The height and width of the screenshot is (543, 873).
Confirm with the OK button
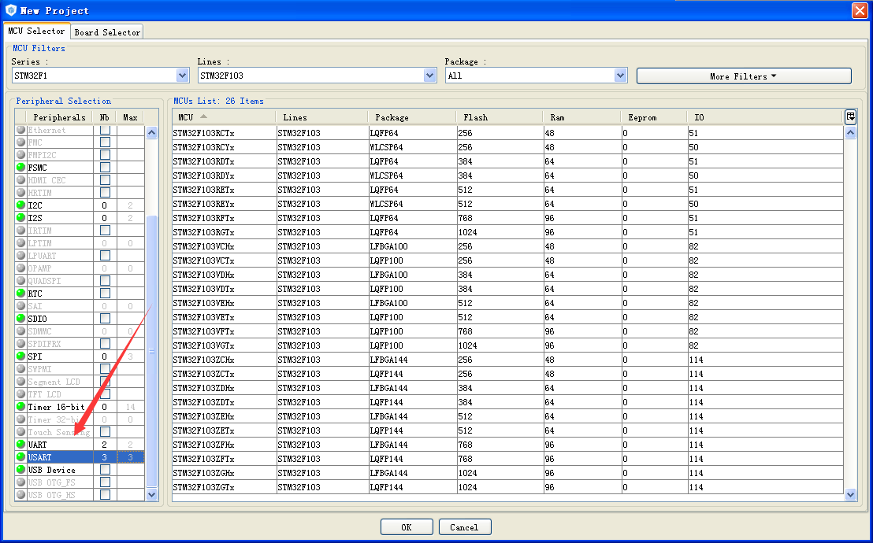[x=407, y=526]
